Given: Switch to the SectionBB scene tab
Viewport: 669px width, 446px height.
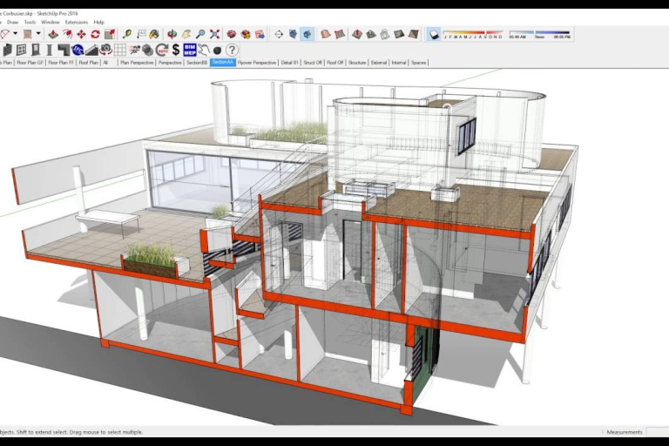Looking at the screenshot, I should coord(197,63).
